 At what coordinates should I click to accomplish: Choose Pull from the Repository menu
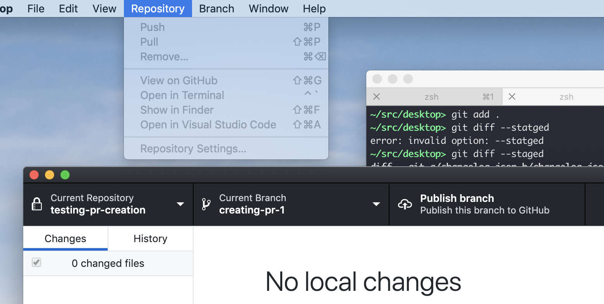149,42
